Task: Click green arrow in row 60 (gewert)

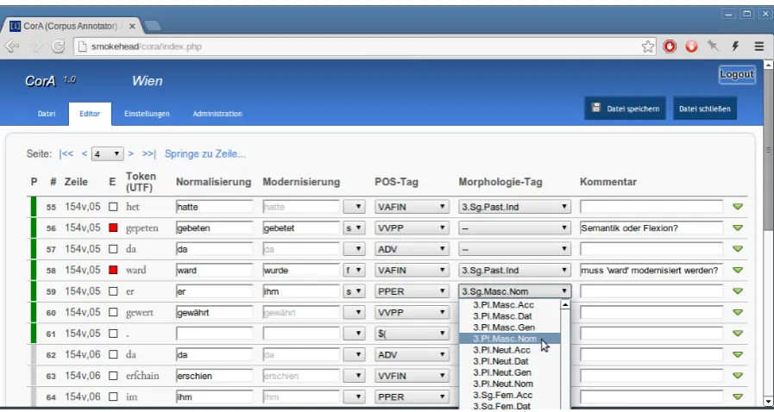Action: 738,312
